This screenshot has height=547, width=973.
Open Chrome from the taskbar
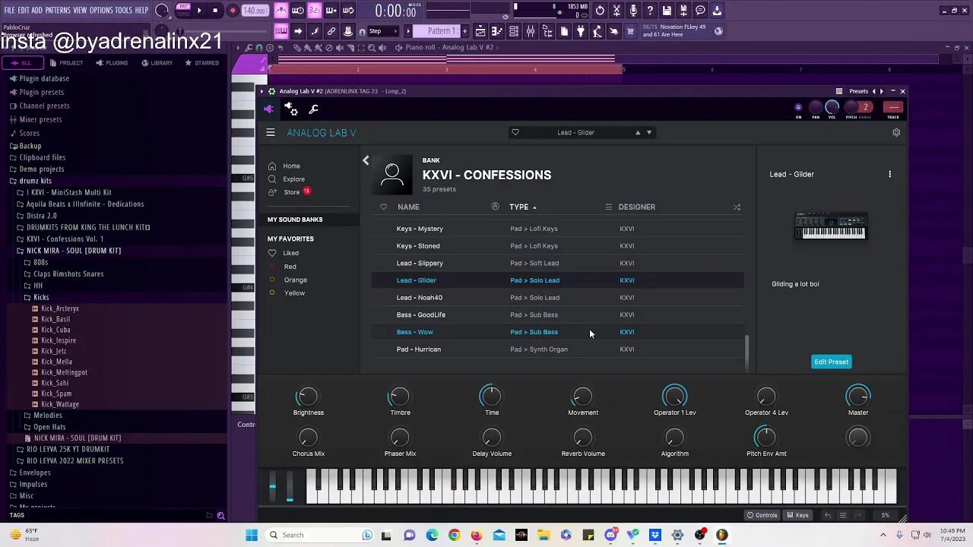[x=454, y=535]
